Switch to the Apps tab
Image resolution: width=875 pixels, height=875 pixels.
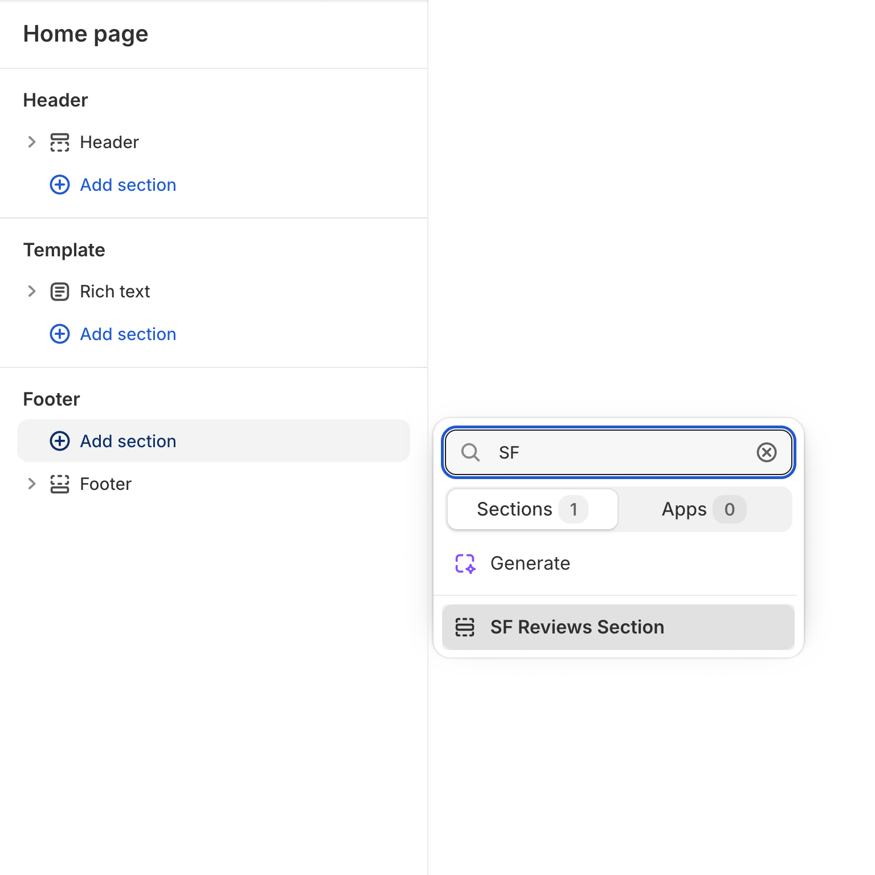(704, 509)
